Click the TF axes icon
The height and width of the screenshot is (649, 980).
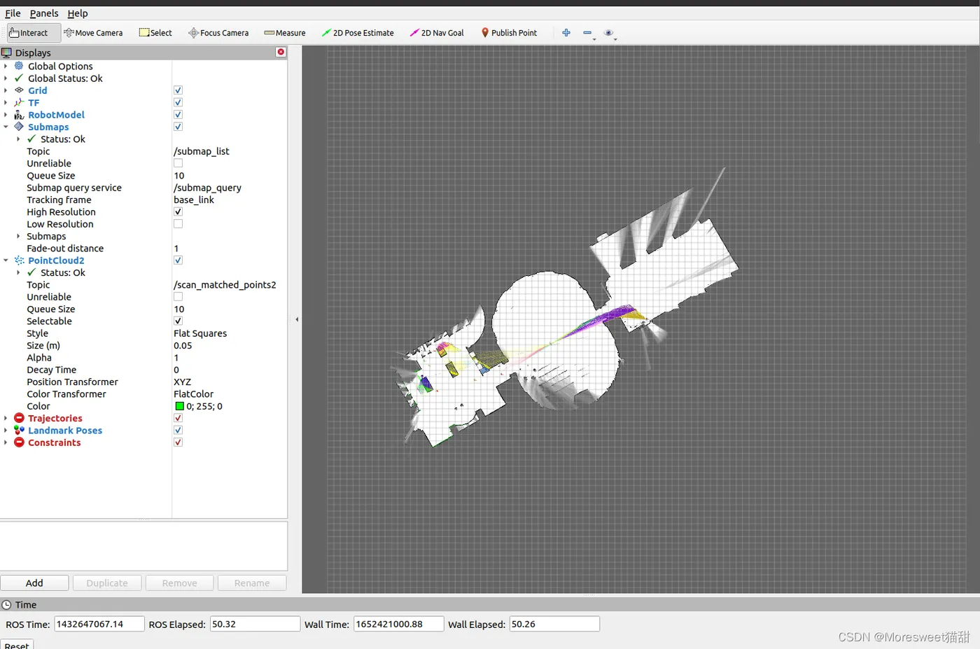(19, 102)
